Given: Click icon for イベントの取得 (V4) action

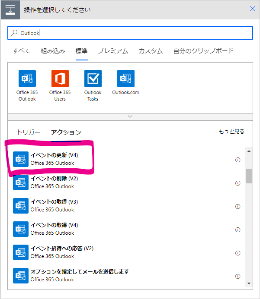Looking at the screenshot, I should (21, 229).
